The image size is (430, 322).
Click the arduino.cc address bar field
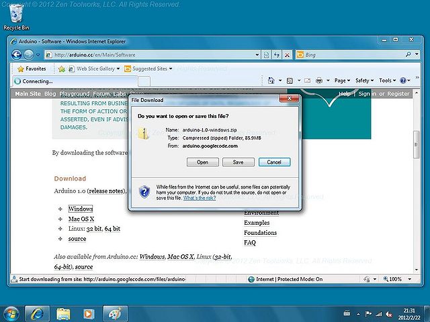(153, 55)
